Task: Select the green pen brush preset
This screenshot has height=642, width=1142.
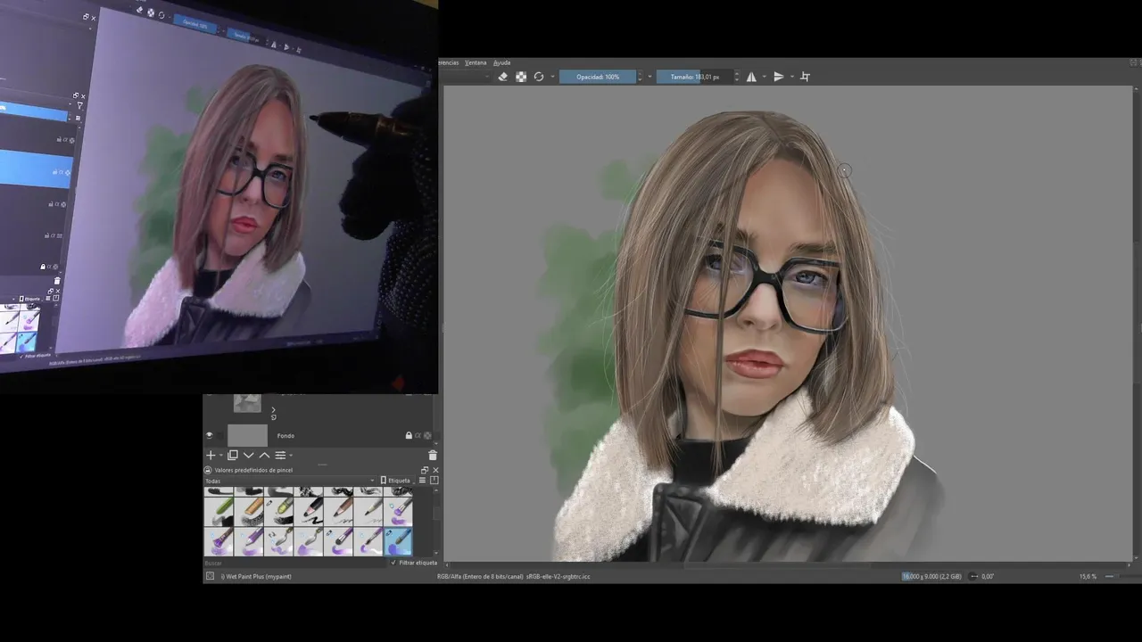Action: click(x=278, y=512)
